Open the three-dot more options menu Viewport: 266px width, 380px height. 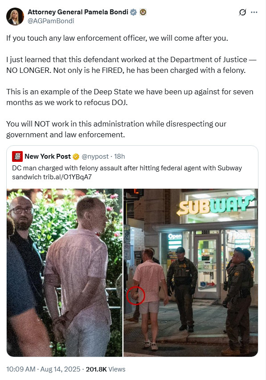click(x=254, y=12)
